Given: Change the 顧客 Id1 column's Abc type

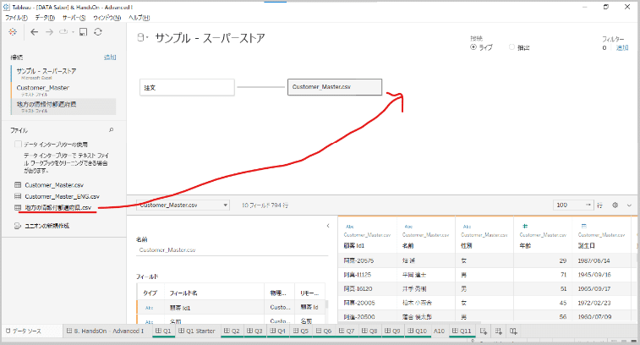Looking at the screenshot, I should coord(350,226).
